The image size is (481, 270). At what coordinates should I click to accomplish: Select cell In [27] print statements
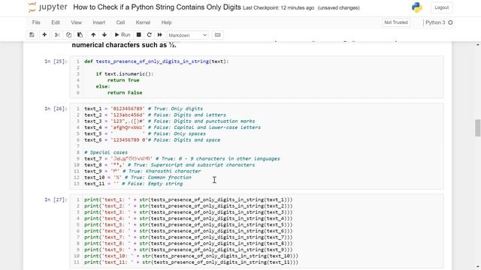click(256, 231)
